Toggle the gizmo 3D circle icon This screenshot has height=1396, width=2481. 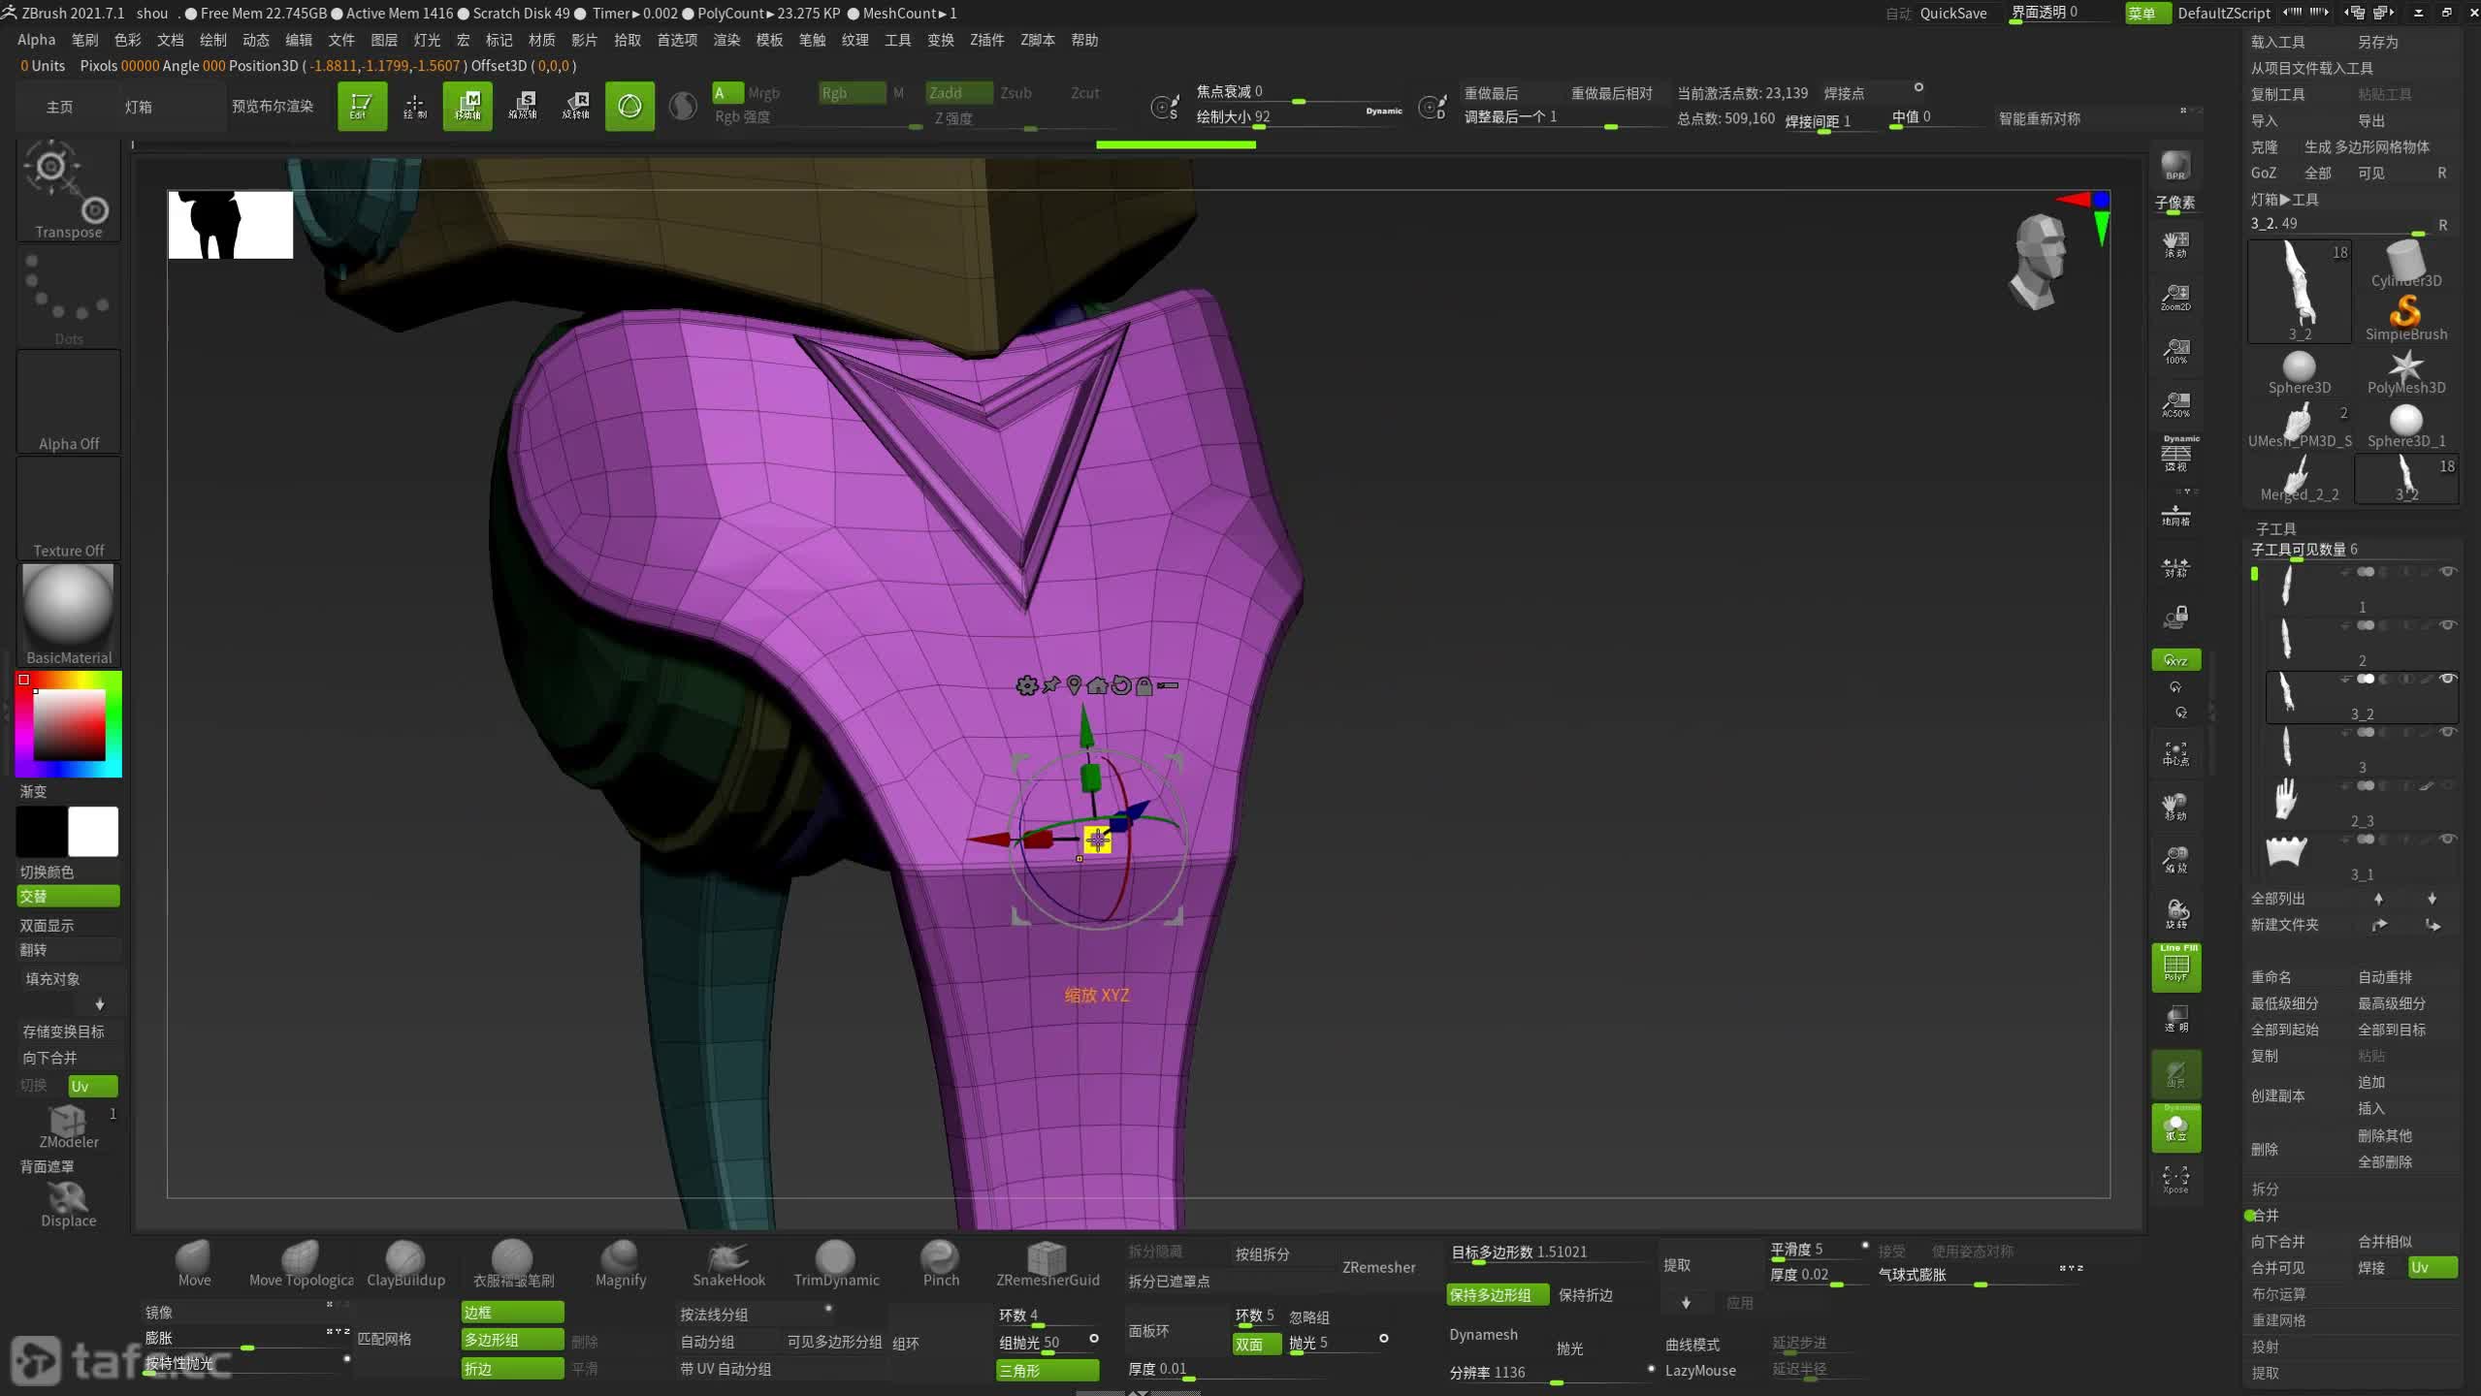coord(629,106)
